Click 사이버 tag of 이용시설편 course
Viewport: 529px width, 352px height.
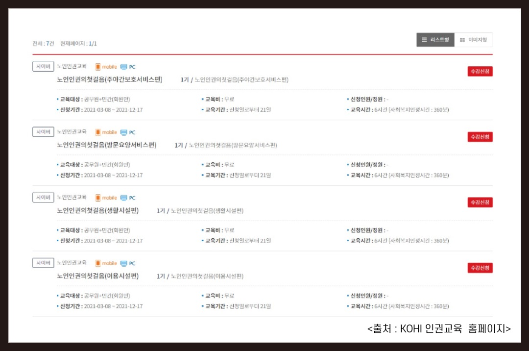tap(43, 263)
